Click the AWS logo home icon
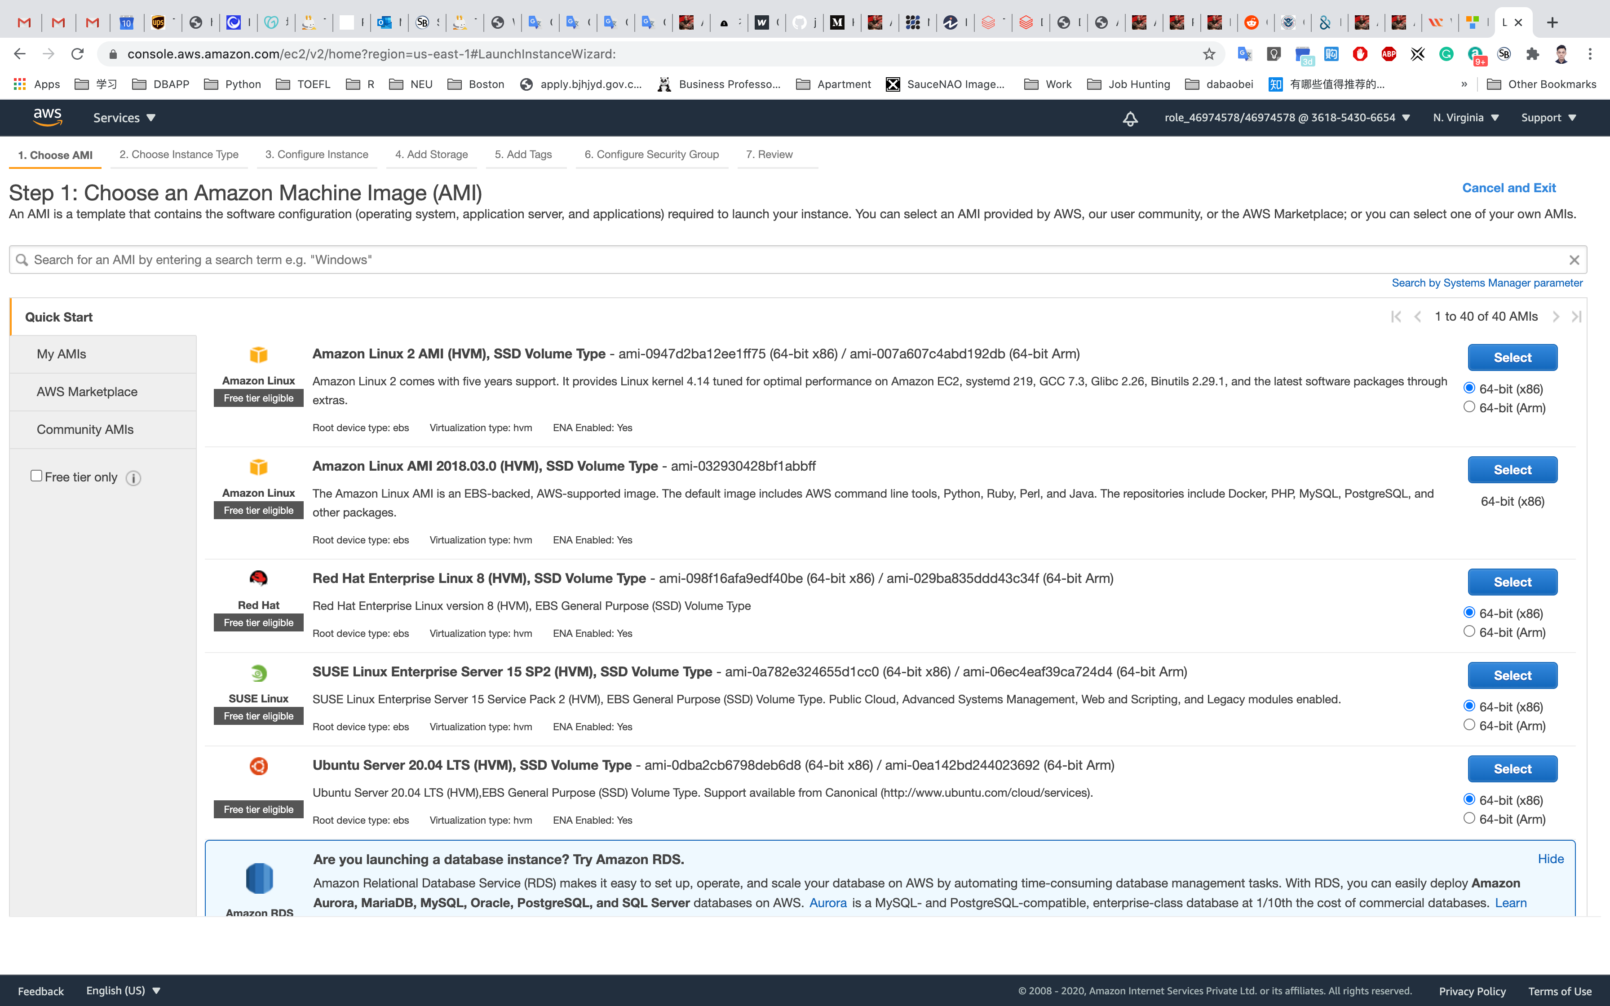The width and height of the screenshot is (1610, 1006). click(47, 117)
